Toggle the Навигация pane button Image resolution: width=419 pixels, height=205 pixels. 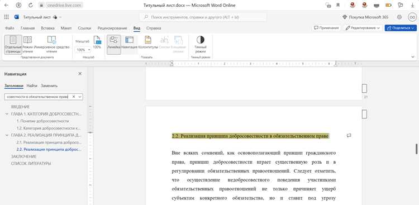click(130, 42)
